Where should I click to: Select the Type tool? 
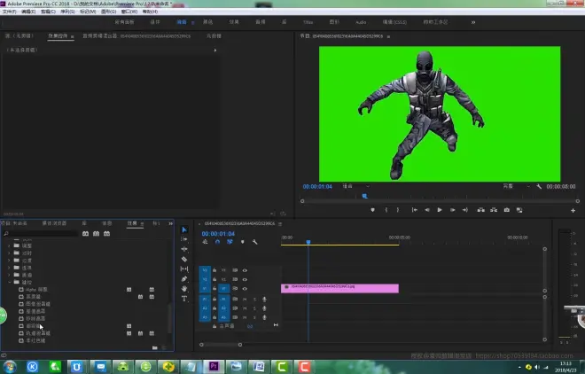184,299
